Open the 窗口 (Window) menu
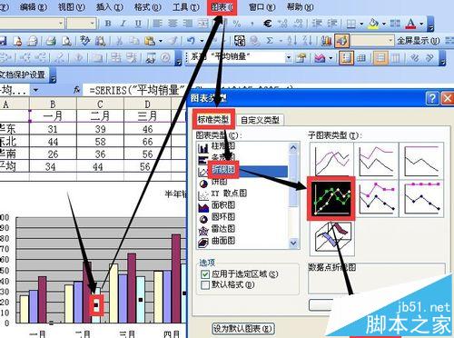 pyautogui.click(x=262, y=7)
